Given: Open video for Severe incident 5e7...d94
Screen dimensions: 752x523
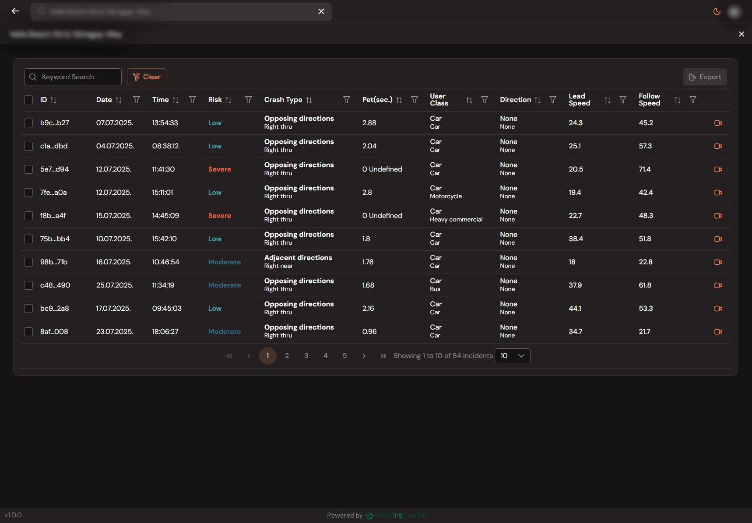Looking at the screenshot, I should click(718, 169).
